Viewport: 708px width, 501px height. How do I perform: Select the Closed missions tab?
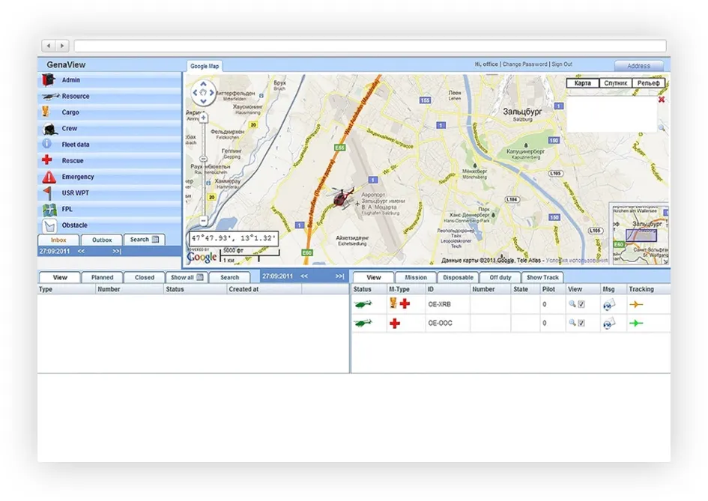coord(145,277)
